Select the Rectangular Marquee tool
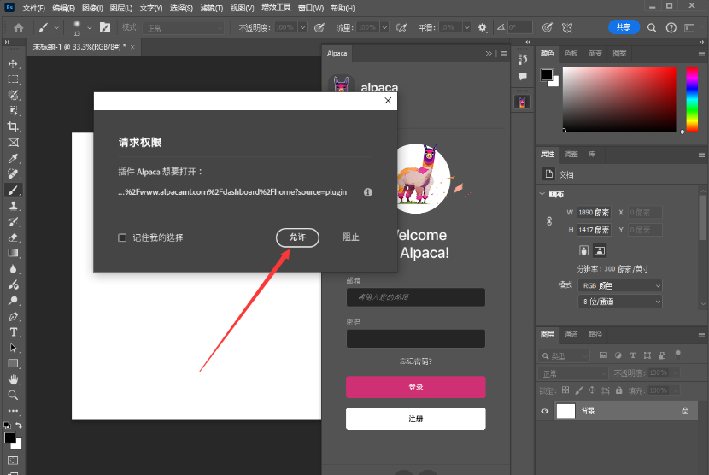 [13, 79]
